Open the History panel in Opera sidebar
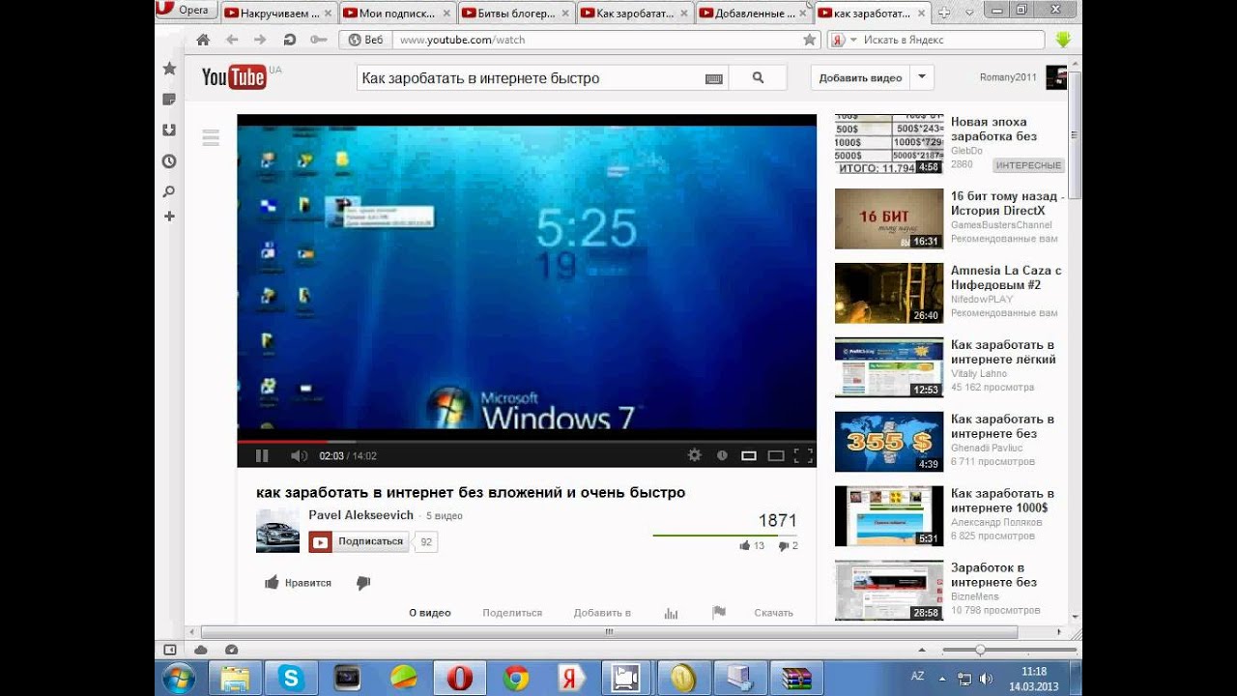Viewport: 1237px width, 696px height. [x=169, y=161]
